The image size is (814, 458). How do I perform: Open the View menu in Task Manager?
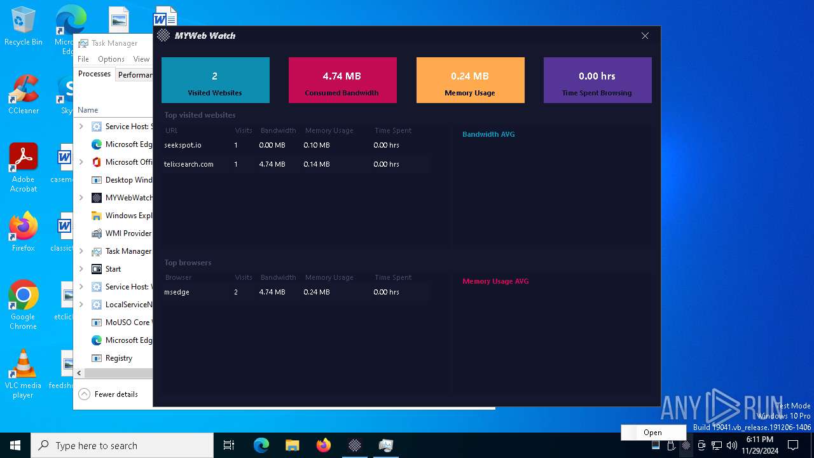point(141,59)
